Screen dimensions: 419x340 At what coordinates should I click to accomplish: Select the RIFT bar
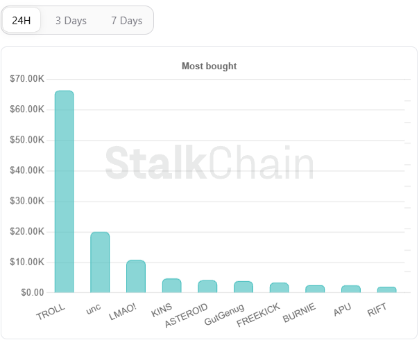[386, 290]
